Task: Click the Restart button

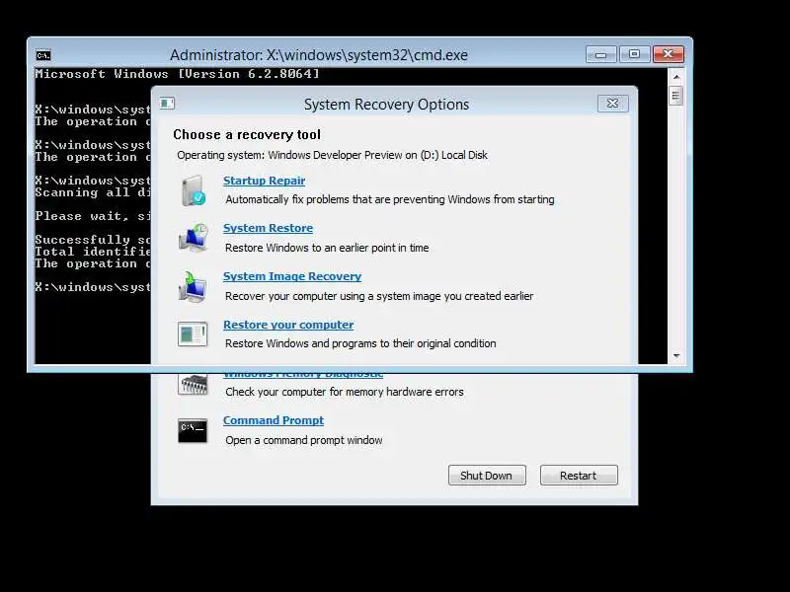Action: pos(579,476)
